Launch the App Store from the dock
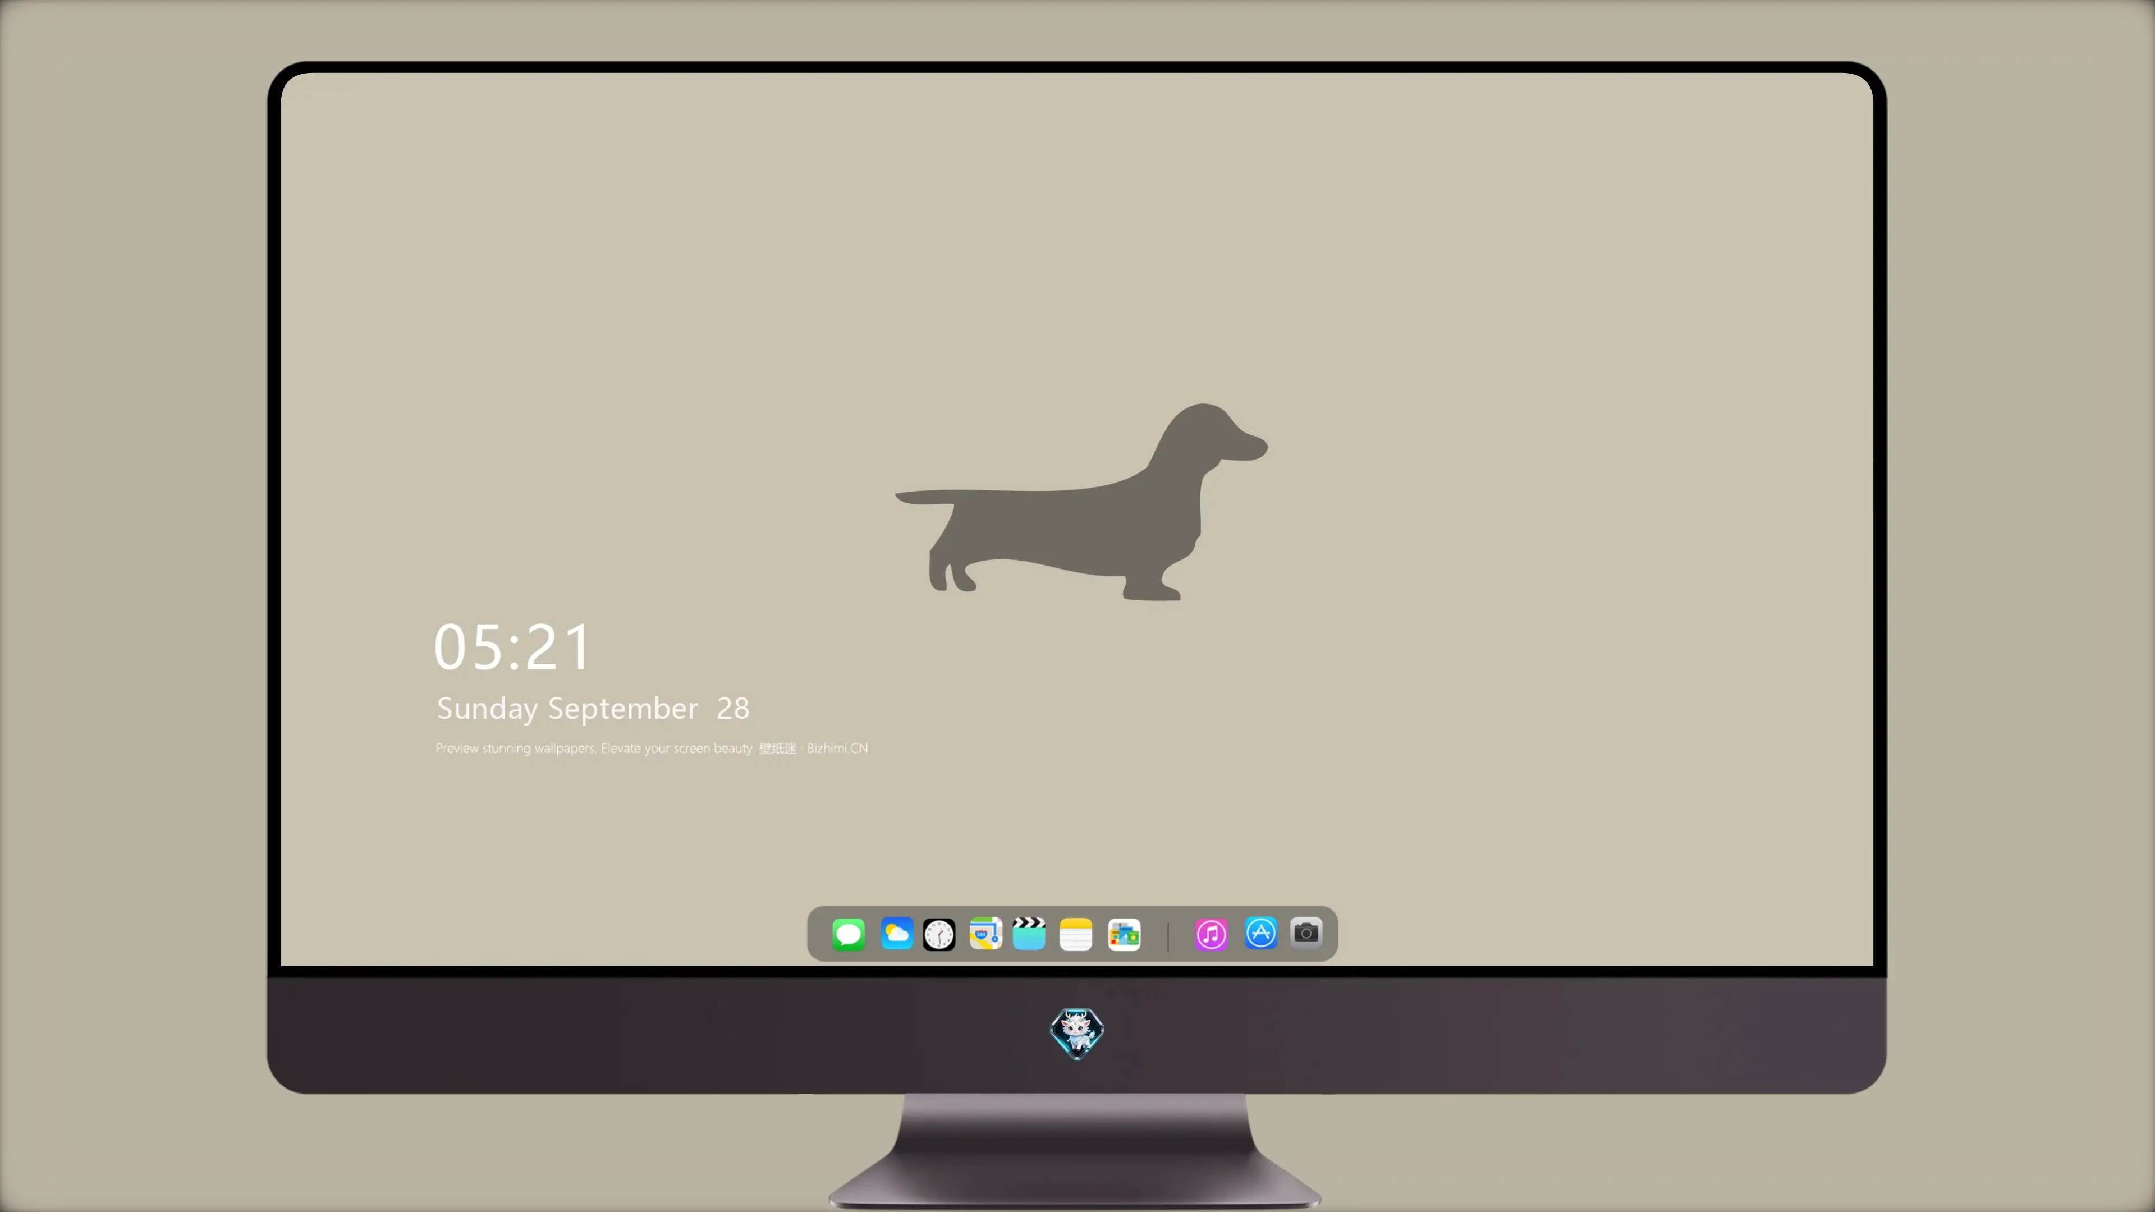The width and height of the screenshot is (2155, 1212). (x=1260, y=934)
